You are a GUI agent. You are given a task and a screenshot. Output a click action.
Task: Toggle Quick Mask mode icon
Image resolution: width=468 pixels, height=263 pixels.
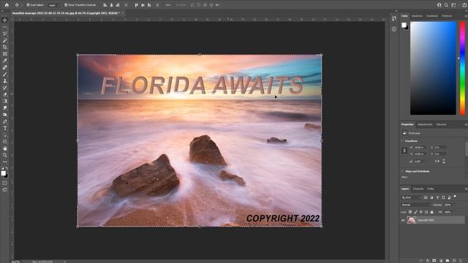coord(5,183)
